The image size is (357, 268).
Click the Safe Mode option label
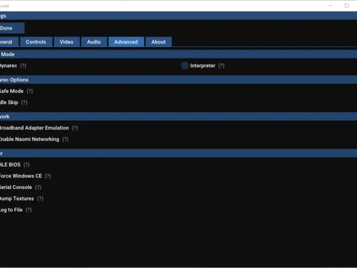12,91
